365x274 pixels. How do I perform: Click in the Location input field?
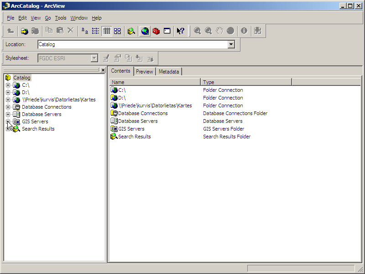point(133,44)
